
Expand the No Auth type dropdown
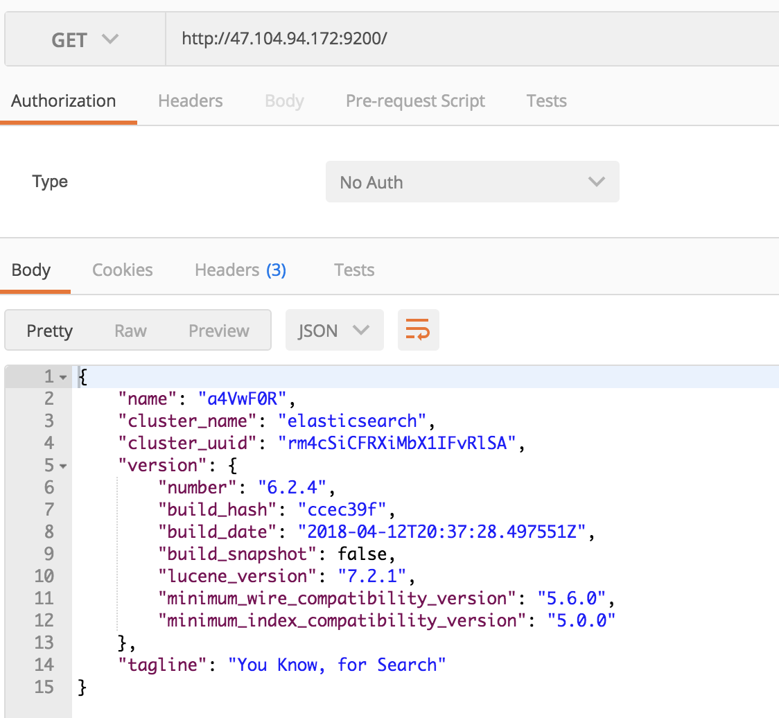472,182
